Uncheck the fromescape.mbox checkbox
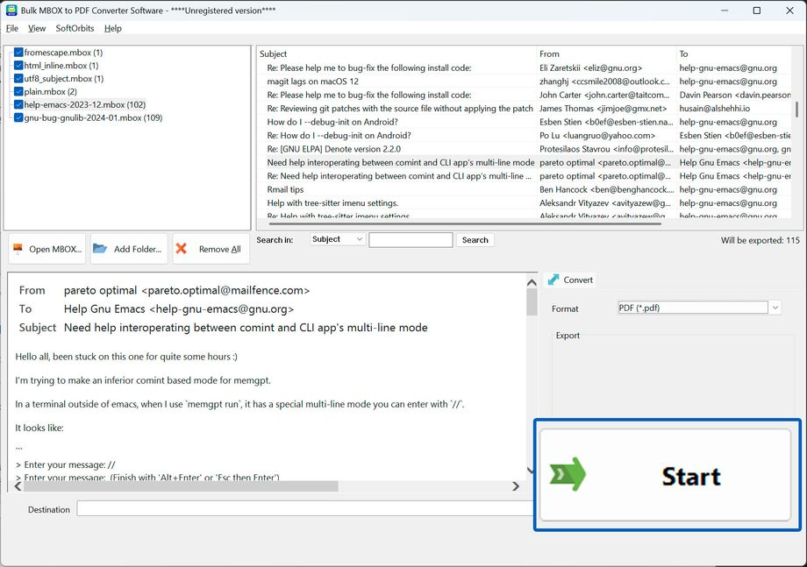 pos(18,53)
